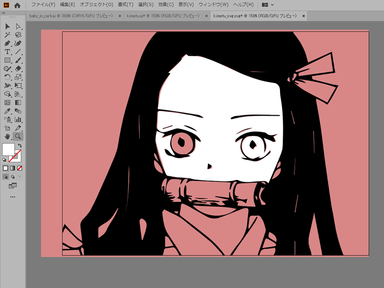Reset to default fill and stroke
Screen dimensions: 384x288
click(x=4, y=160)
